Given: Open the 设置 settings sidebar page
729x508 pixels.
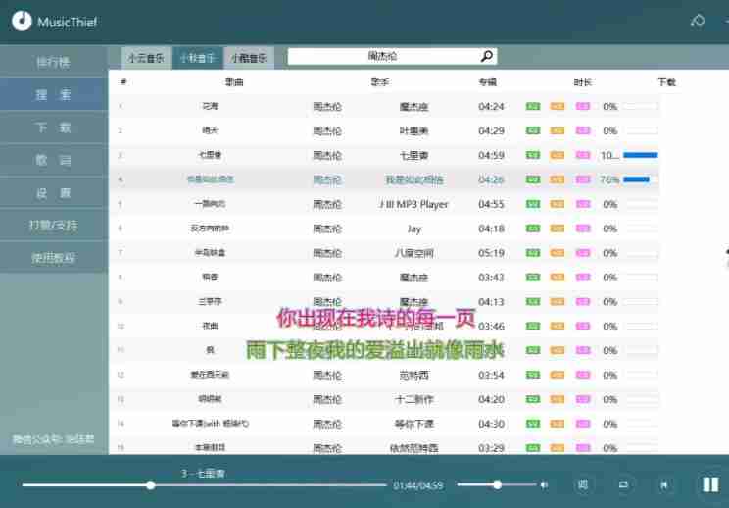Looking at the screenshot, I should click(x=54, y=192).
